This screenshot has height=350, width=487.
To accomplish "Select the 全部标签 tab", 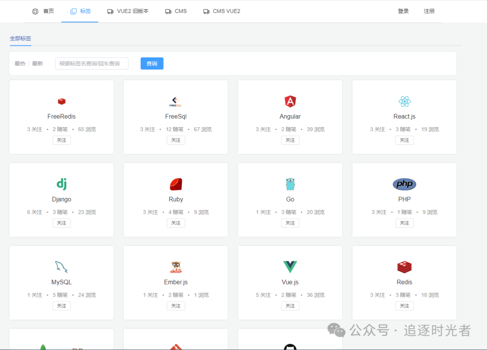I will [20, 39].
